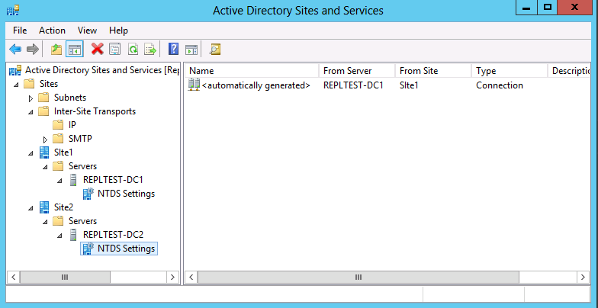This screenshot has width=598, height=308.
Task: Sort by From Site column header
Action: [433, 70]
